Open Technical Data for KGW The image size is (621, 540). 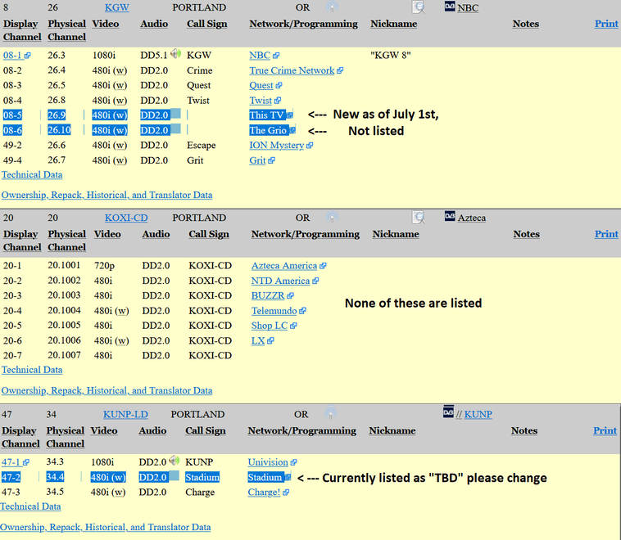[32, 175]
